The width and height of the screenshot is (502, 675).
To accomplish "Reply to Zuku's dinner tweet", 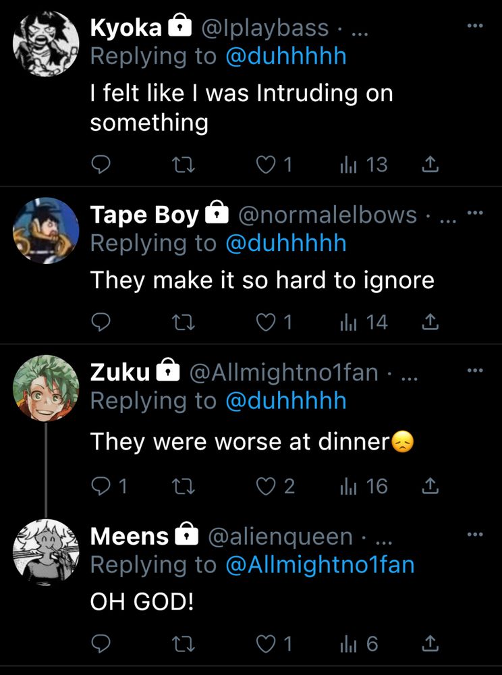I will pos(101,486).
